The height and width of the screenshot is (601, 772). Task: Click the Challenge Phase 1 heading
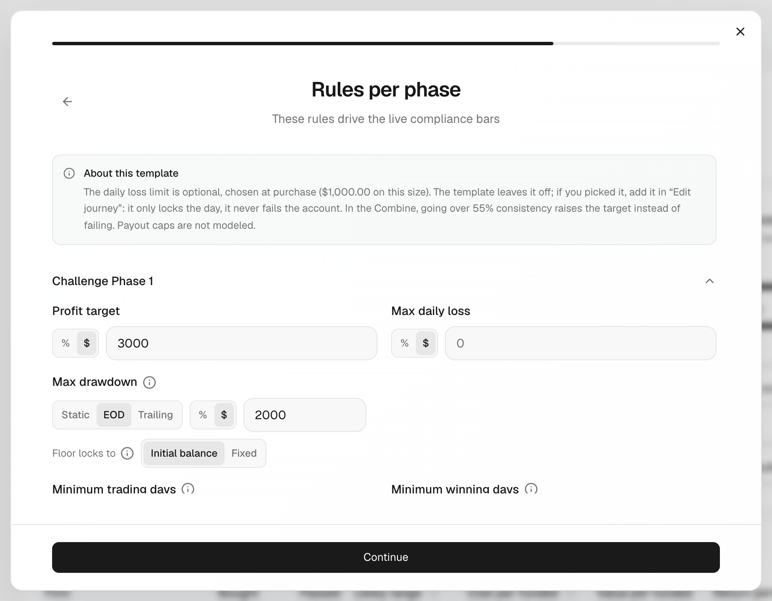click(102, 281)
